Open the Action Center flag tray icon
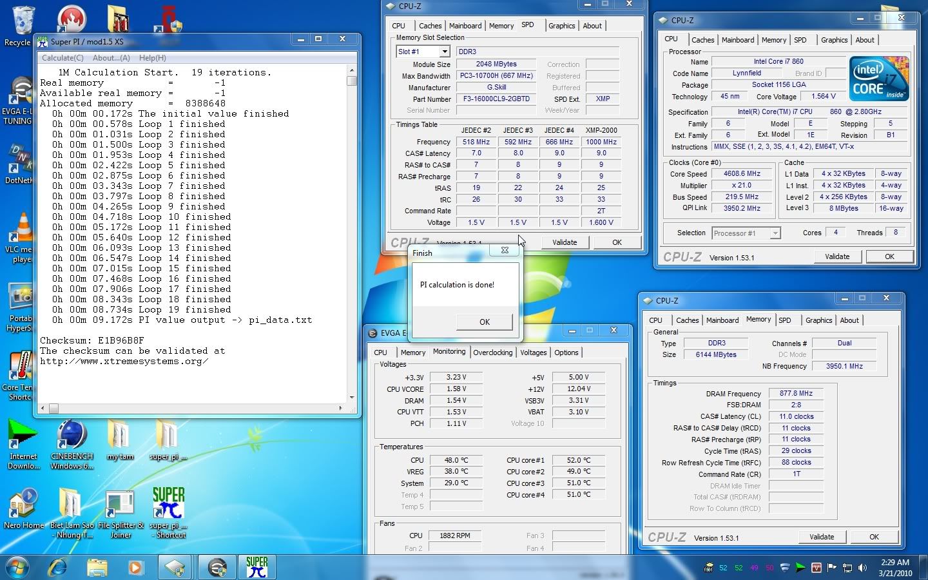Image resolution: width=928 pixels, height=580 pixels. pyautogui.click(x=831, y=568)
